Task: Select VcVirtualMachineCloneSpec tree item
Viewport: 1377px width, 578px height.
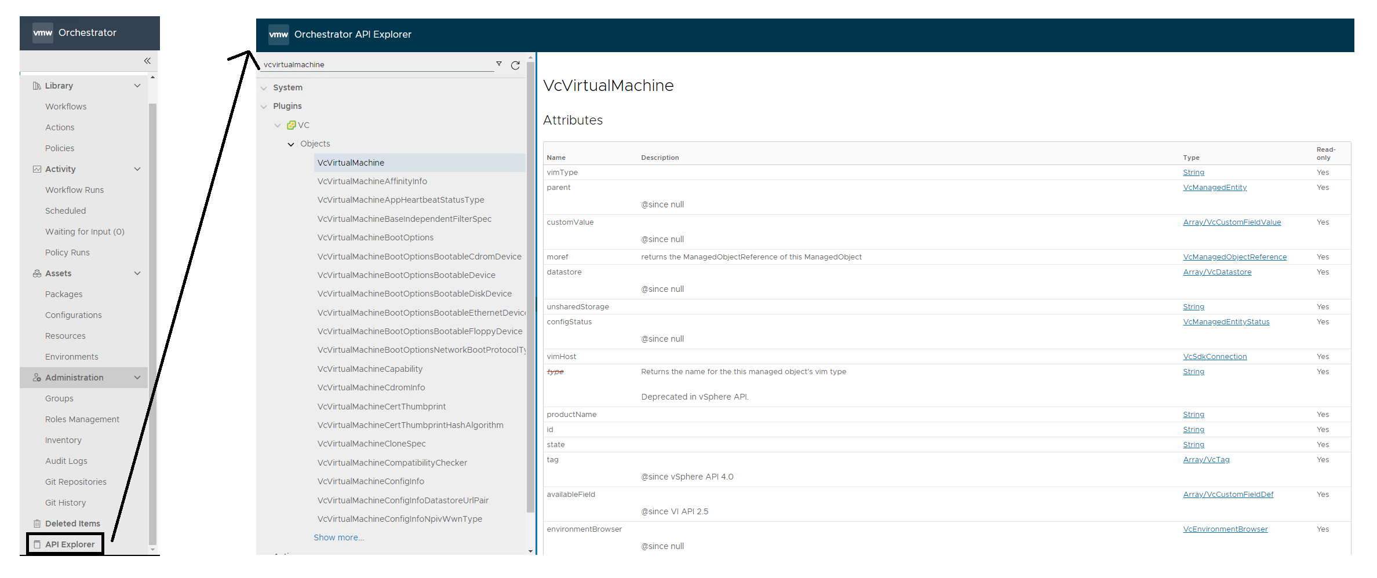Action: (371, 444)
